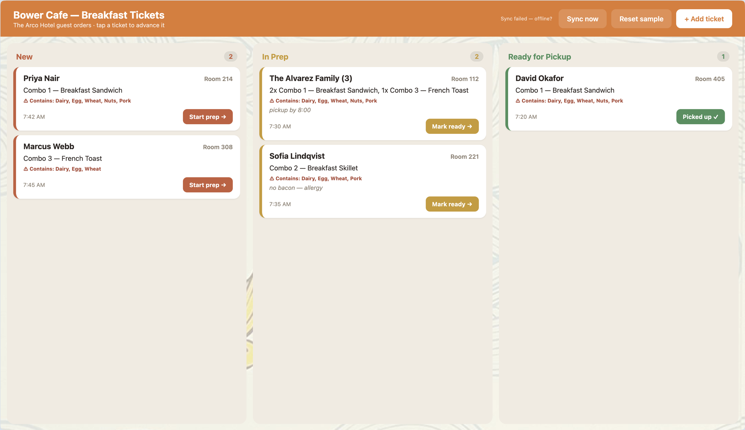The image size is (745, 430).
Task: Start prep for Priya Nair's ticket
Action: [x=208, y=117]
